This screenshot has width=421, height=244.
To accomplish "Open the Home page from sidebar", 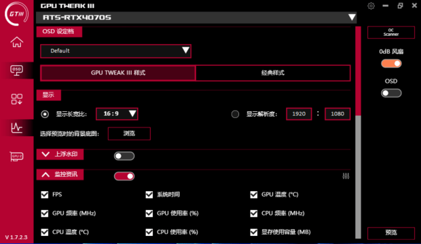I will click(17, 42).
